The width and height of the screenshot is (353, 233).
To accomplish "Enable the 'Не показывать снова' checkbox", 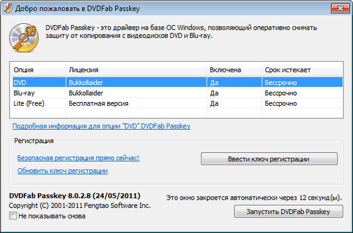I will (x=13, y=216).
